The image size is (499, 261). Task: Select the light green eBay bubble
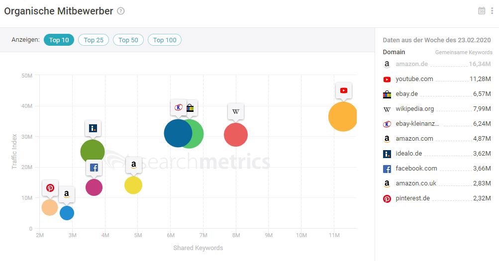198,134
